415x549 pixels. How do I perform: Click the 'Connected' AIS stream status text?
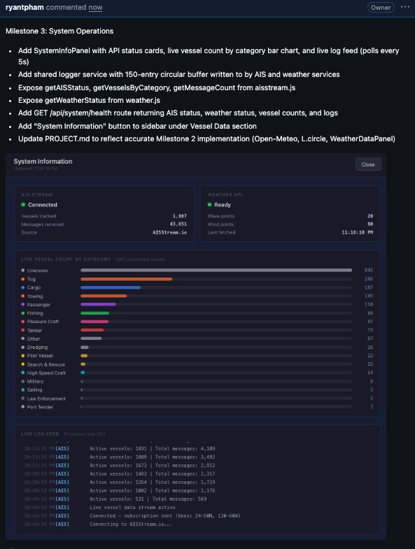click(43, 205)
